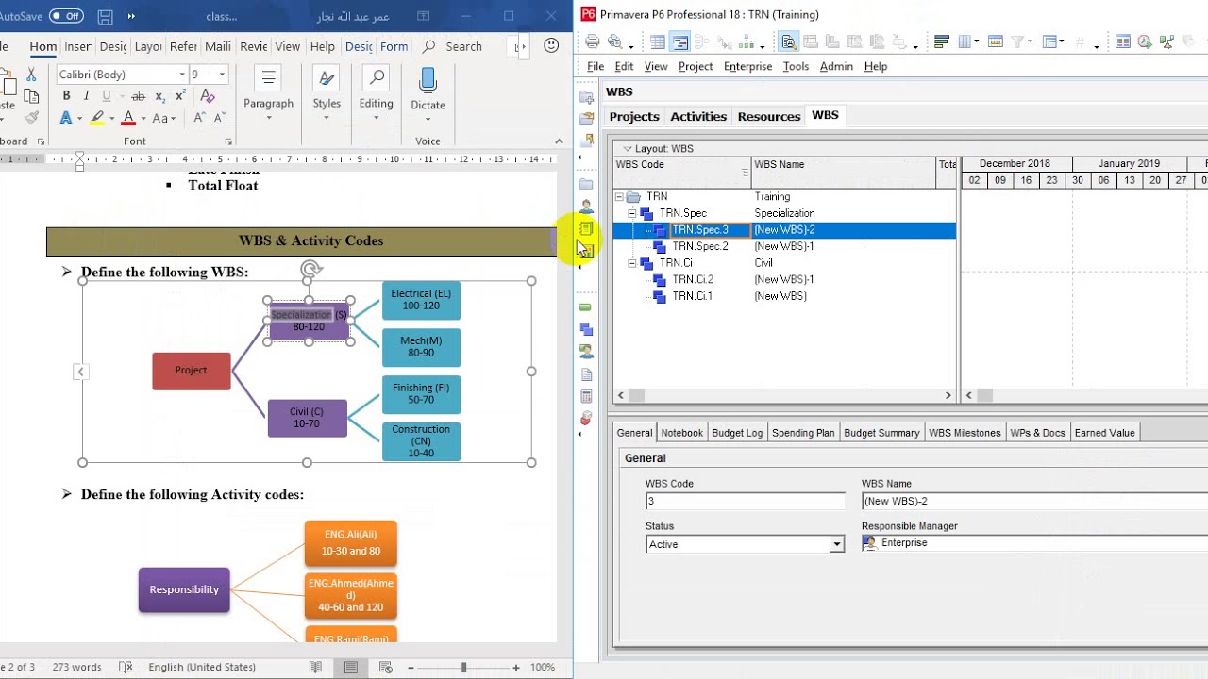Toggle Strikethrough in Word ribbon
The width and height of the screenshot is (1208, 679).
139,96
